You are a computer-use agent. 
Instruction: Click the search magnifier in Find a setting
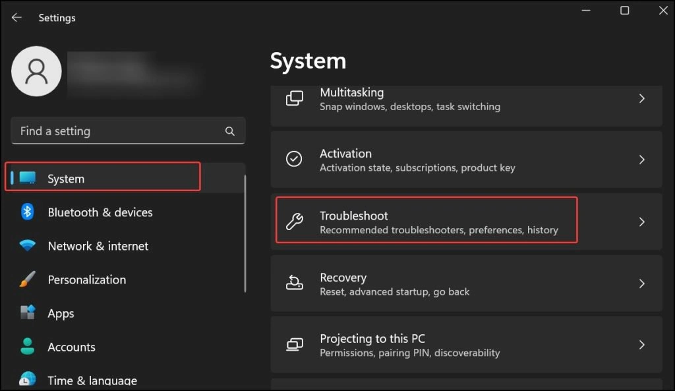pos(229,131)
